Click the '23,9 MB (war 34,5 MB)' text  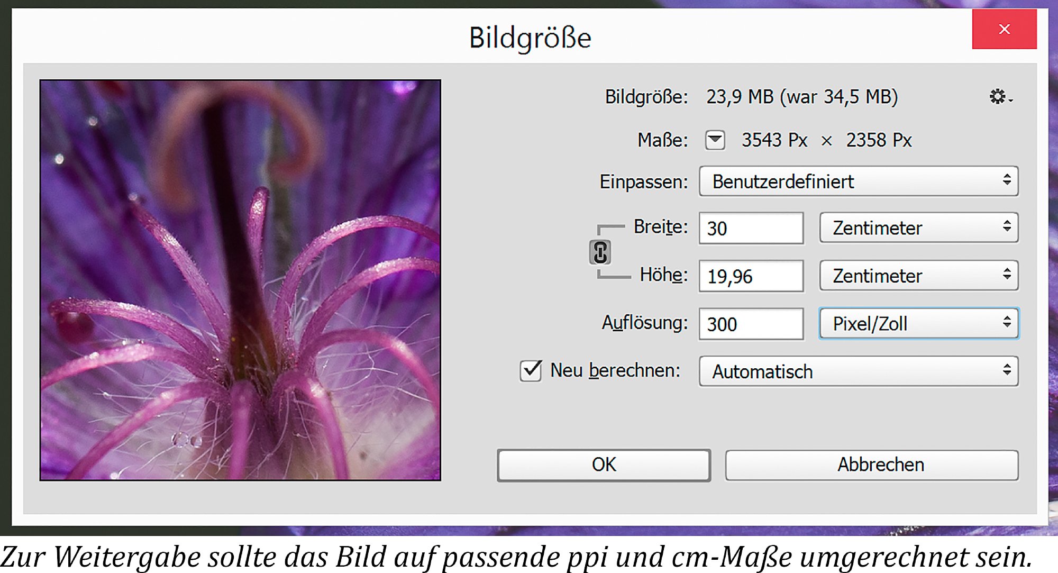tap(802, 97)
